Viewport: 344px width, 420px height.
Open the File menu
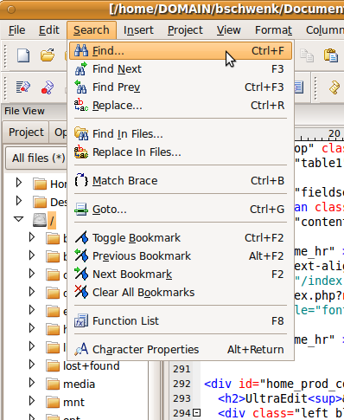click(16, 30)
